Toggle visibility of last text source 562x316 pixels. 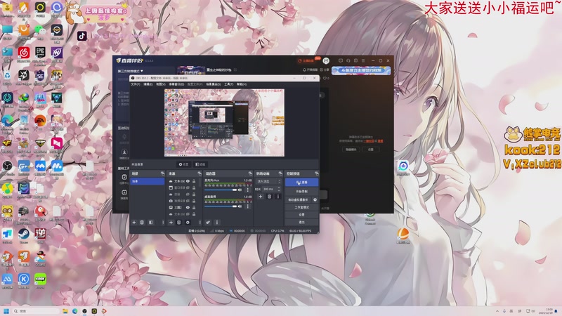[188, 214]
